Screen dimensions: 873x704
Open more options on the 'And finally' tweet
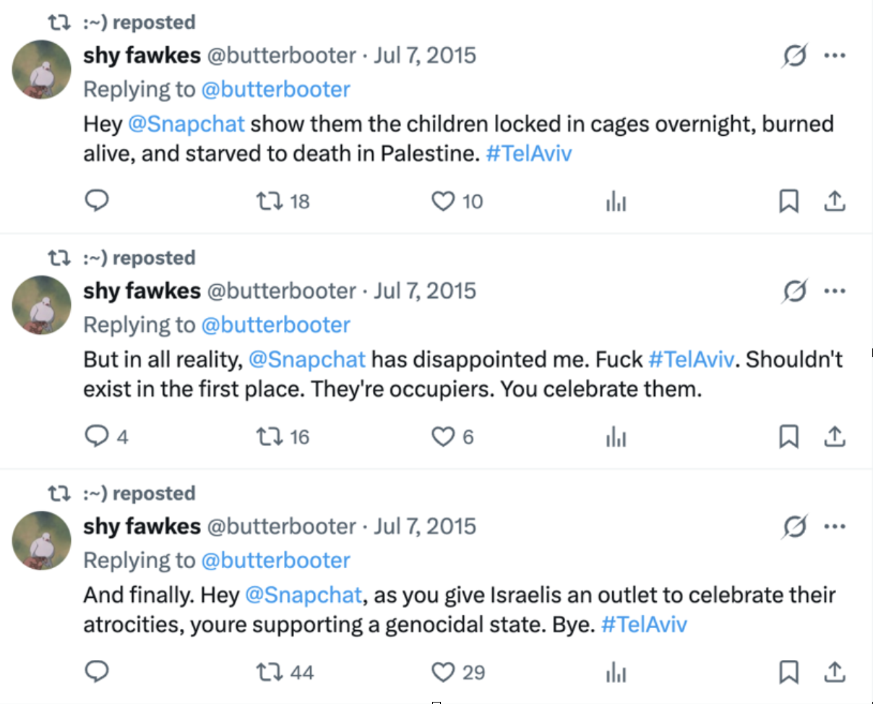835,527
